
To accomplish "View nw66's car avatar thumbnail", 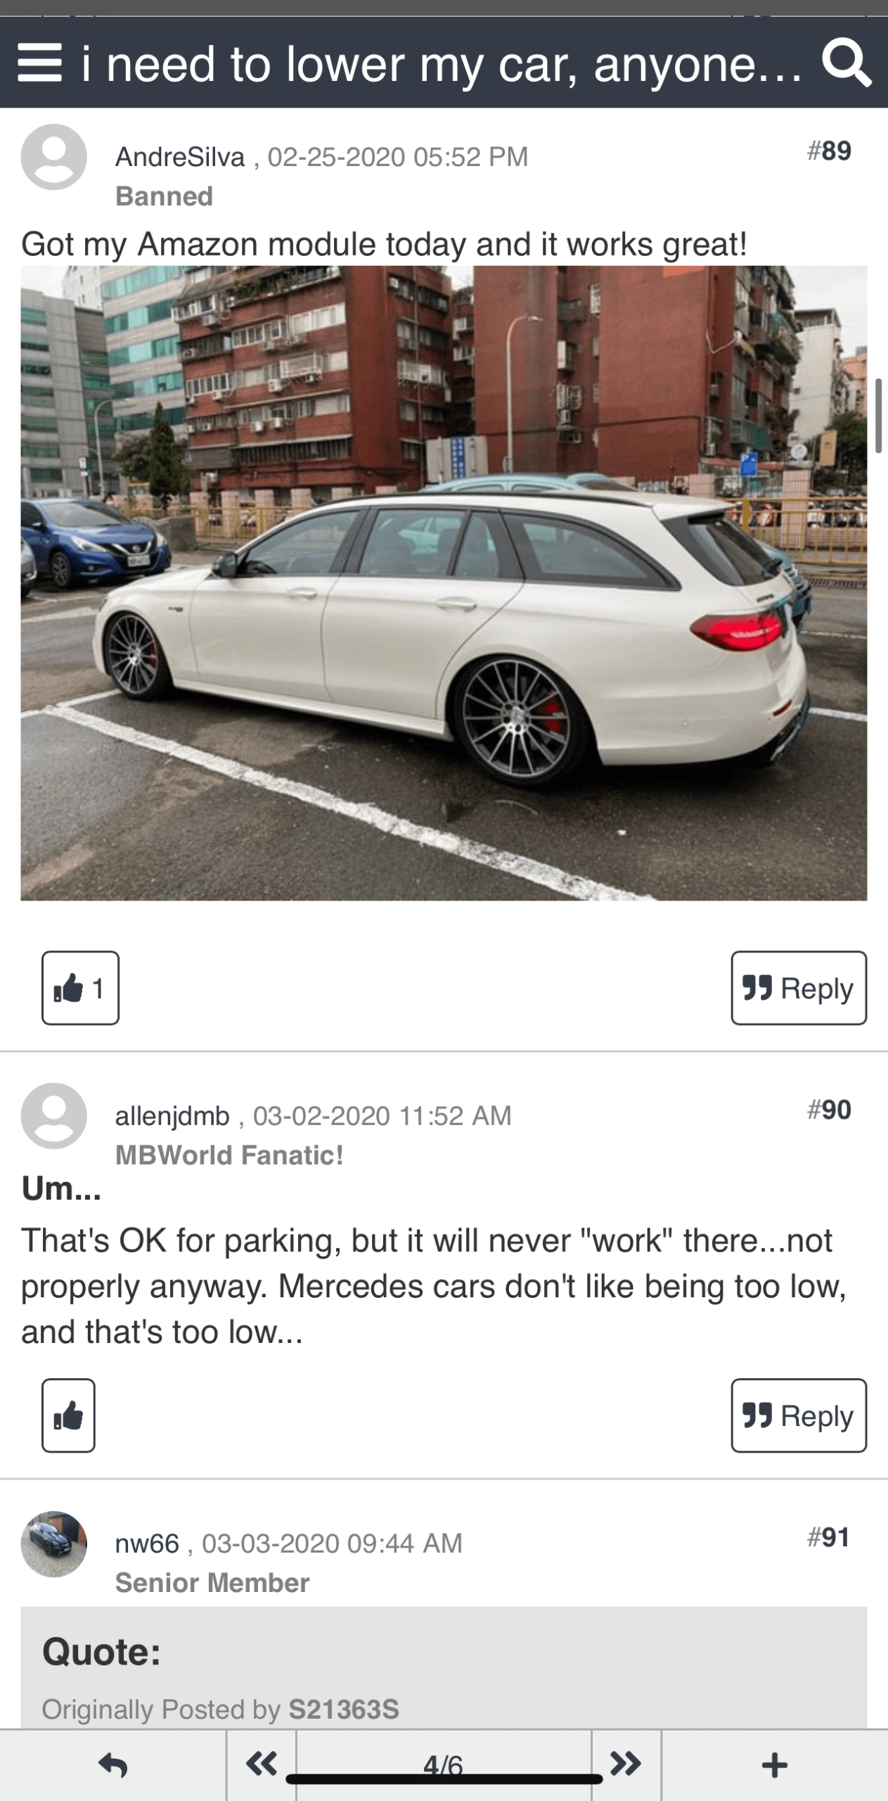I will pos(54,1544).
